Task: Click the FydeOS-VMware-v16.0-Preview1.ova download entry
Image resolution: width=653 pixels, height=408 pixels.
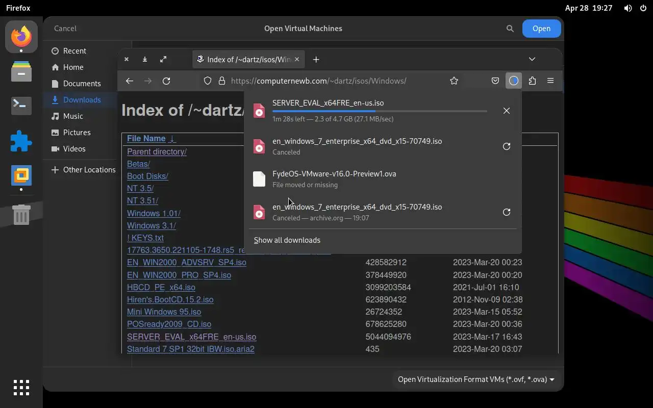Action: (383, 179)
